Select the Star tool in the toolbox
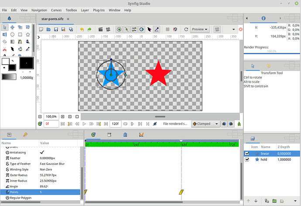This screenshot has height=206, width=301. click(28, 34)
